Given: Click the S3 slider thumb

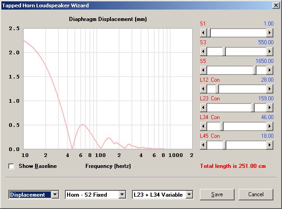Looking at the screenshot, I should click(x=224, y=52).
